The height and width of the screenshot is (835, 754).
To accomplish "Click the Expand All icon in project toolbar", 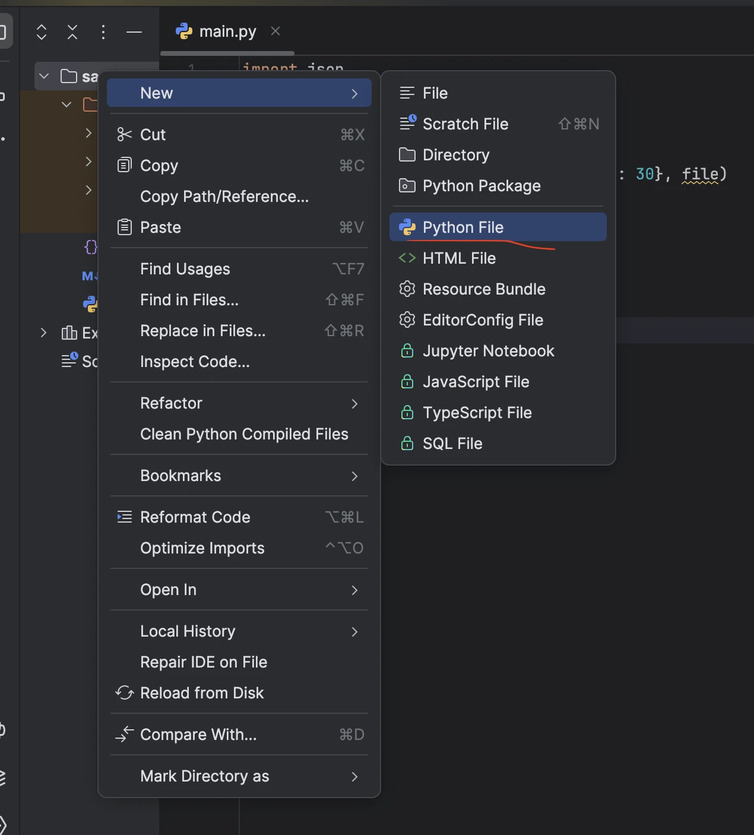I will click(x=42, y=32).
